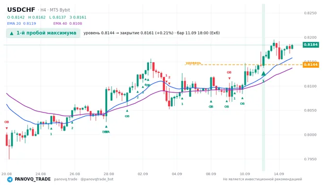
Task: Click the 0.7950 price axis label
Action: (310, 159)
